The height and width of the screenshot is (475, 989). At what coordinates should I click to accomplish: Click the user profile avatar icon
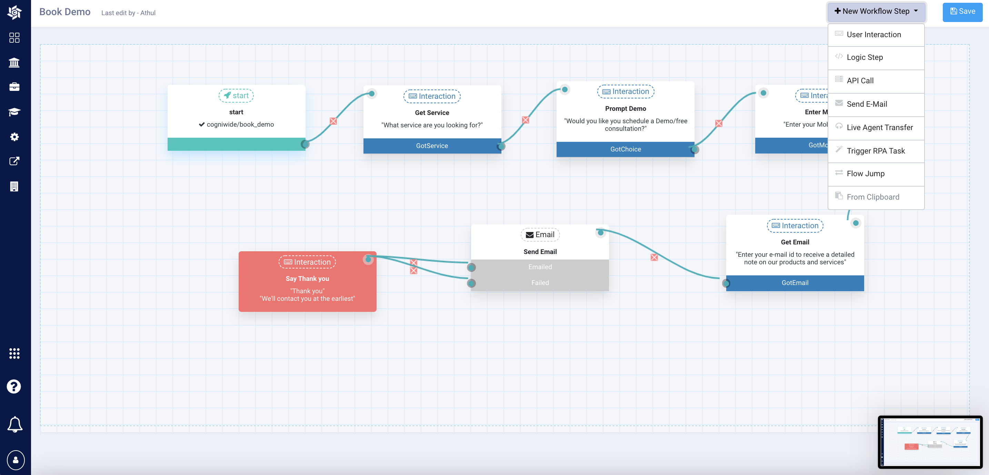(x=16, y=460)
